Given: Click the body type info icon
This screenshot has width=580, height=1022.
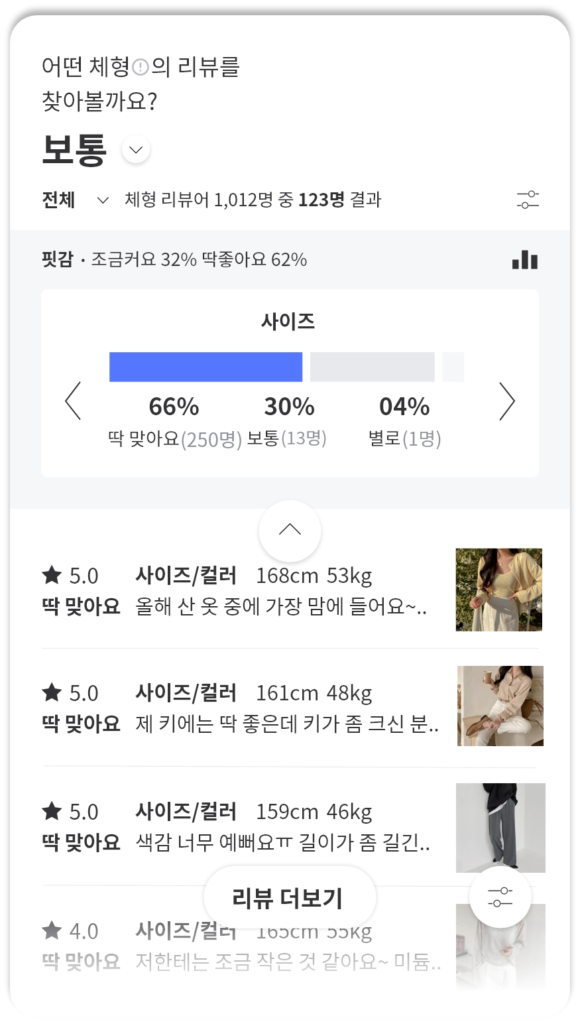Looking at the screenshot, I should point(141,67).
